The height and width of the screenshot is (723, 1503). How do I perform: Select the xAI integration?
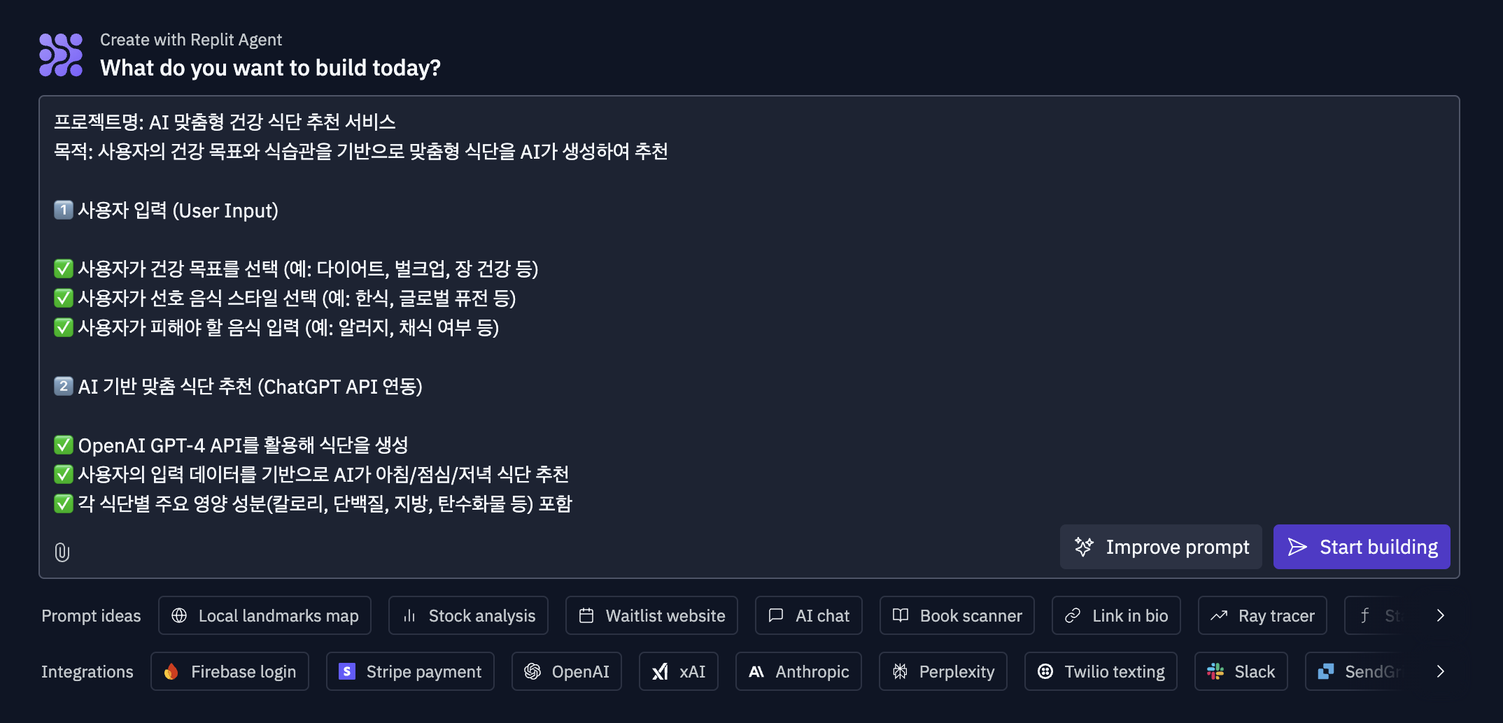[679, 671]
